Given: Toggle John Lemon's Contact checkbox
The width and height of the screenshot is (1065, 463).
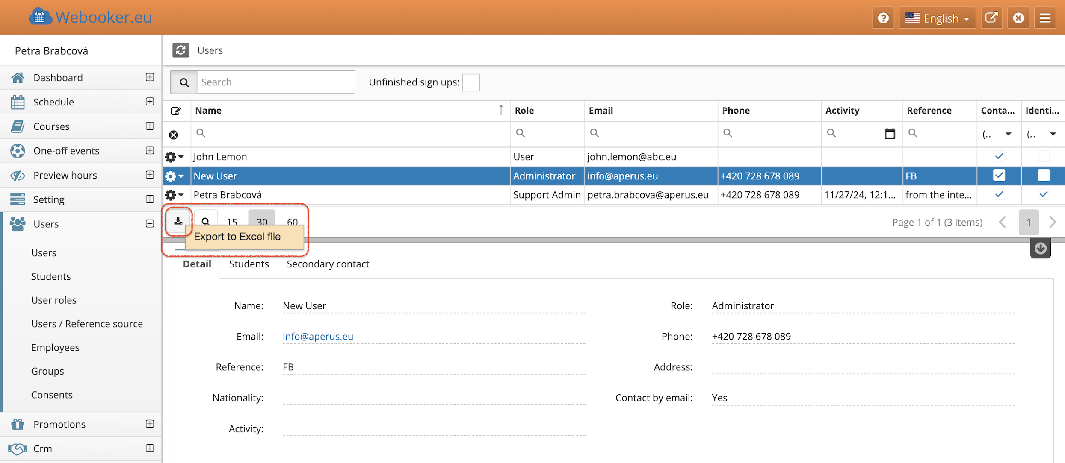Looking at the screenshot, I should coord(999,156).
